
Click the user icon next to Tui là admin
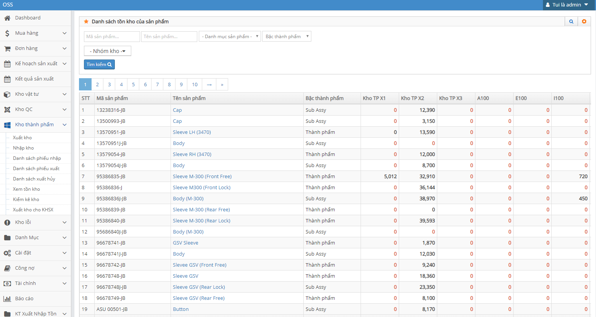548,5
